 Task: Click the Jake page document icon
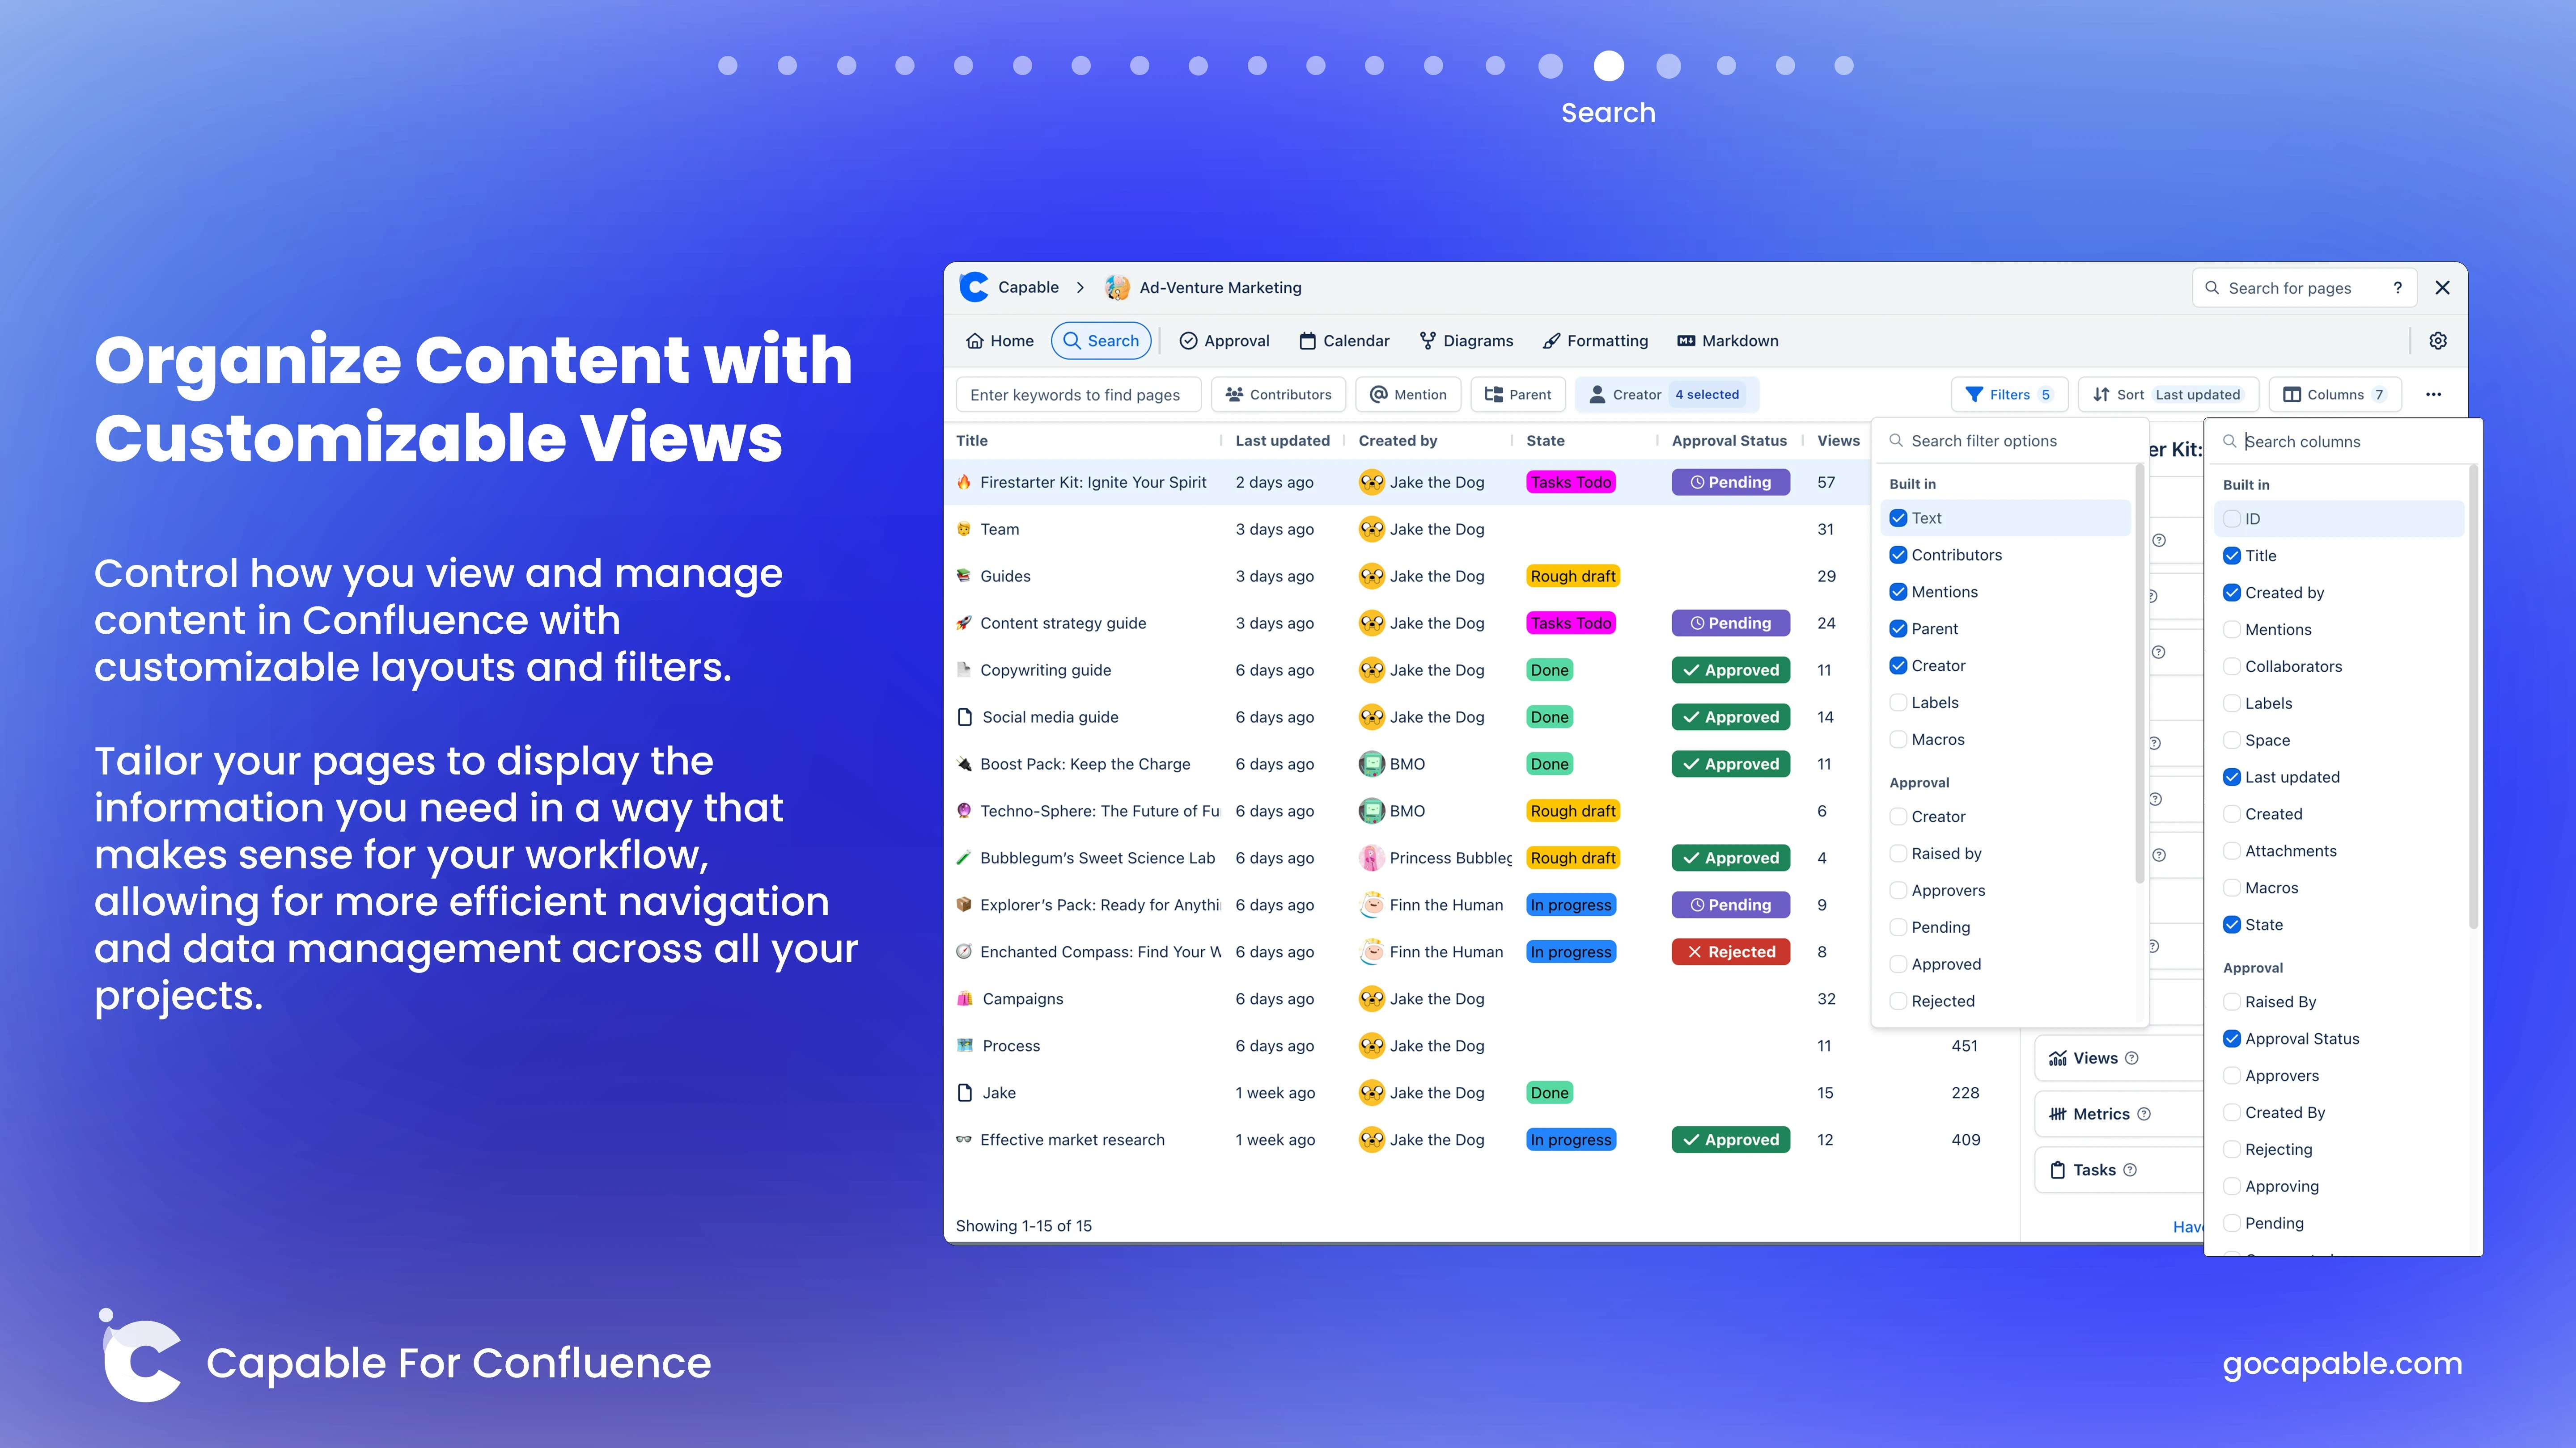965,1092
